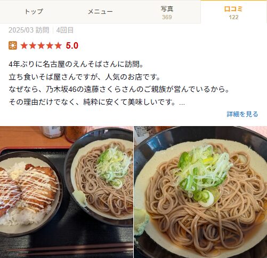The width and height of the screenshot is (267, 258).
Task: Click the 2025/03 訪問 visit date
Action: tap(29, 30)
